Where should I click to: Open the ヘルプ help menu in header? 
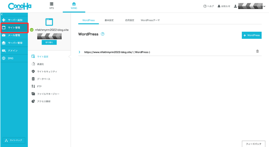click(x=209, y=6)
